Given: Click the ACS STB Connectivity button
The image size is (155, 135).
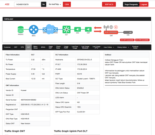Looking at the screenshot, I should tap(142, 40).
